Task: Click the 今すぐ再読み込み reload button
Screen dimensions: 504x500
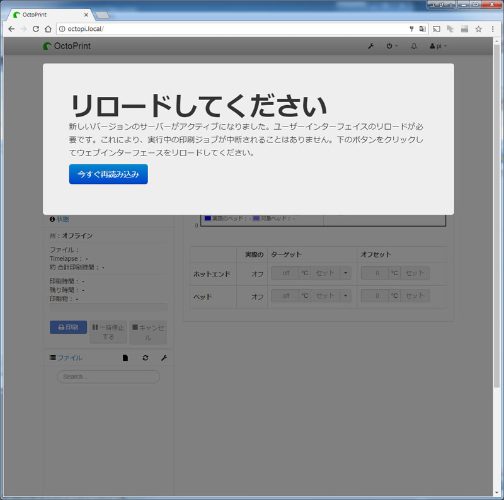Action: (x=108, y=174)
